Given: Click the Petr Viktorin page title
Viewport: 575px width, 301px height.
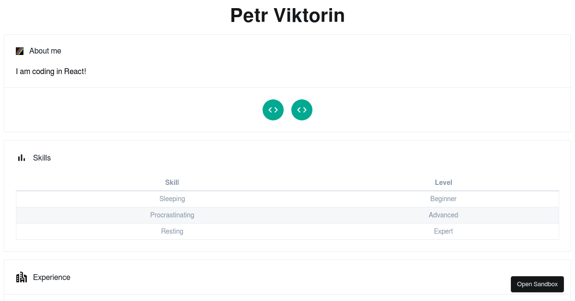Looking at the screenshot, I should coord(287,15).
